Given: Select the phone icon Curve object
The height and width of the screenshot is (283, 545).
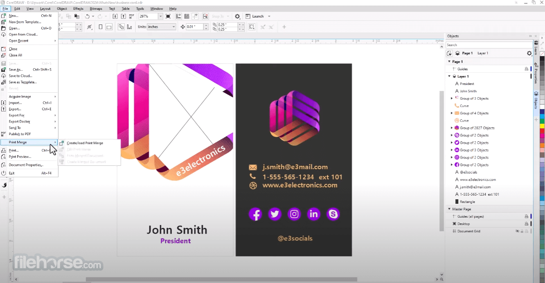Looking at the screenshot, I should coord(462,106).
